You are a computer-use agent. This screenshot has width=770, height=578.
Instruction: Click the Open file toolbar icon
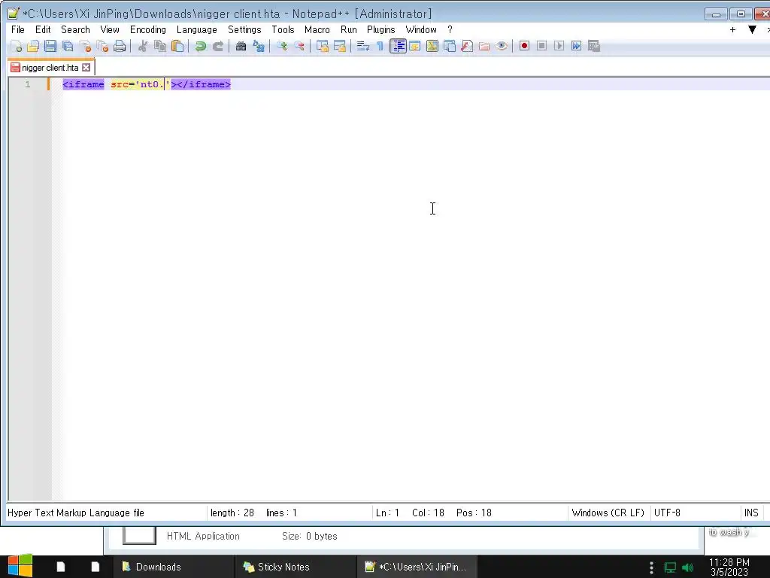(x=33, y=46)
